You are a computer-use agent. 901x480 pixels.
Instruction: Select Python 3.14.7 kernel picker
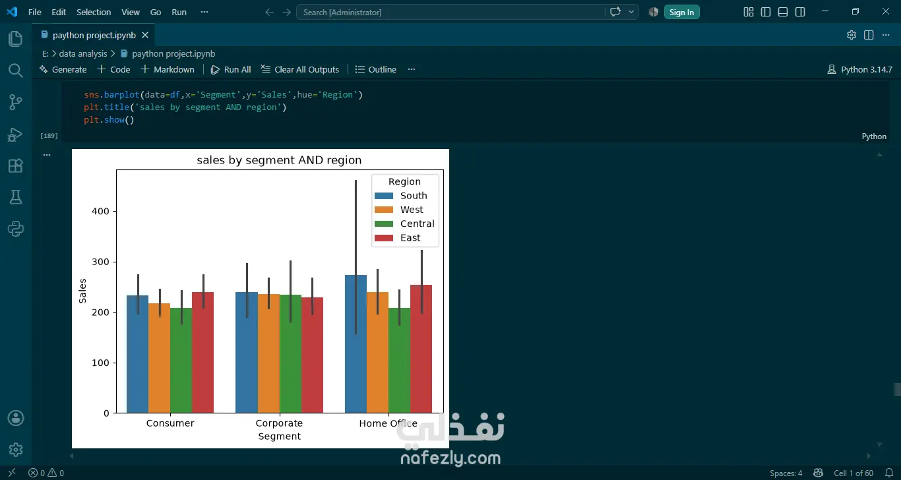click(x=859, y=69)
